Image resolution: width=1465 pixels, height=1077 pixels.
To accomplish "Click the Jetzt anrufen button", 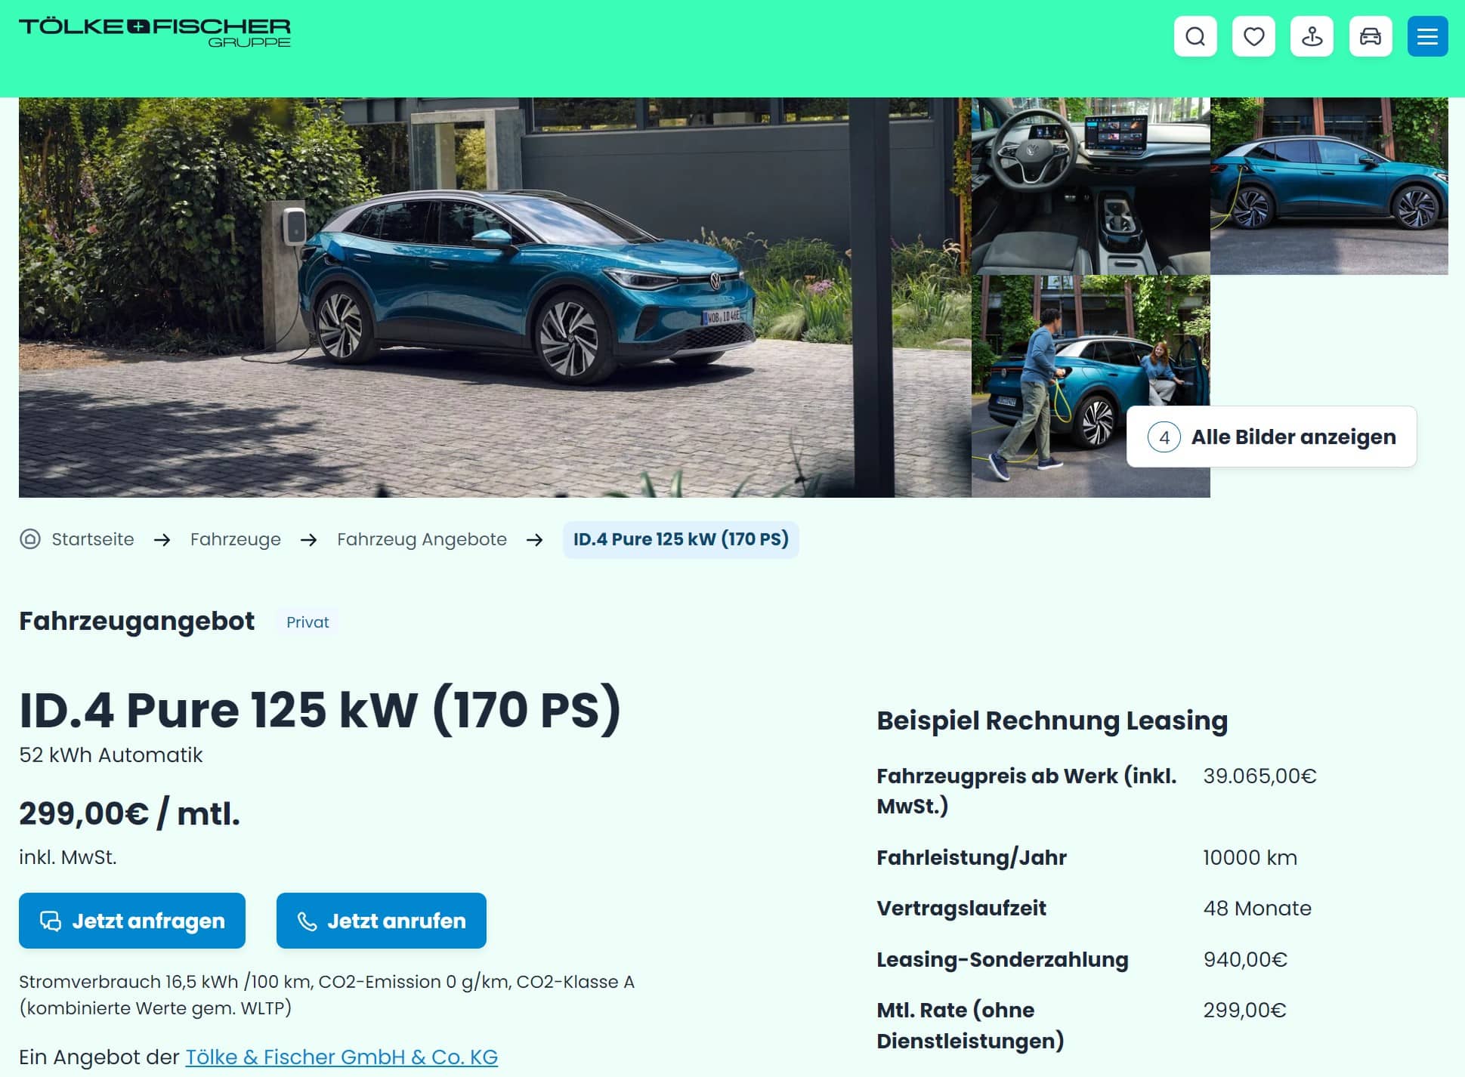I will pos(382,921).
